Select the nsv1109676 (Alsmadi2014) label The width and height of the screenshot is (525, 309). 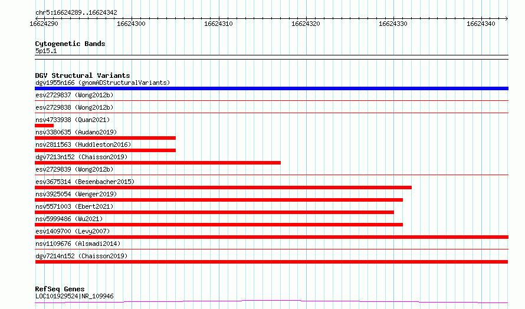[78, 244]
